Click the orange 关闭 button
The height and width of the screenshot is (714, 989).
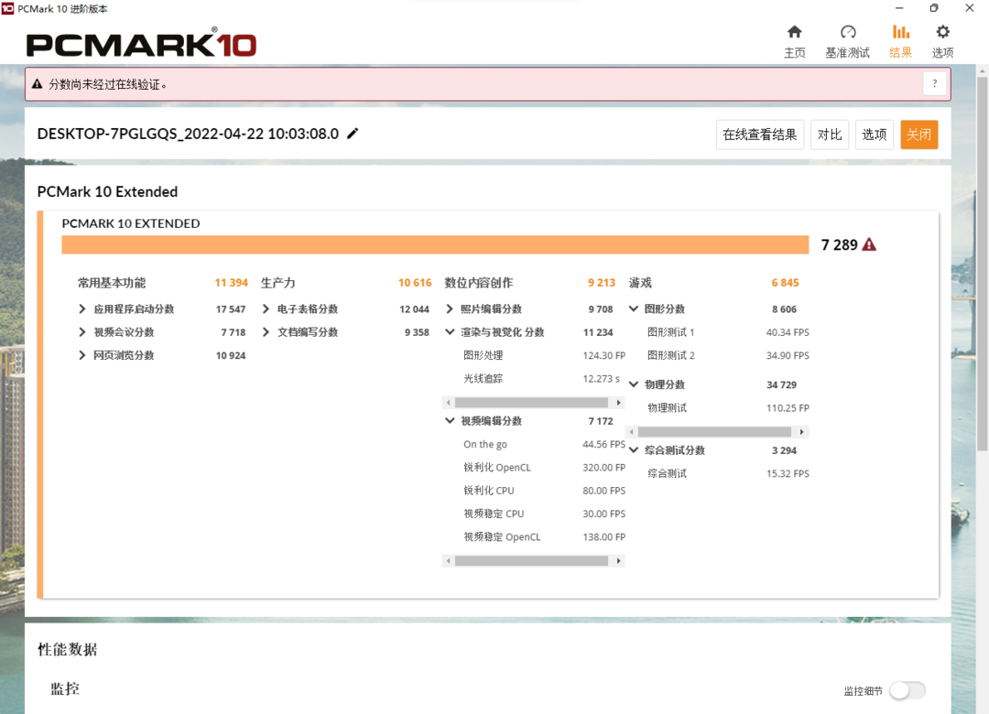pos(919,135)
